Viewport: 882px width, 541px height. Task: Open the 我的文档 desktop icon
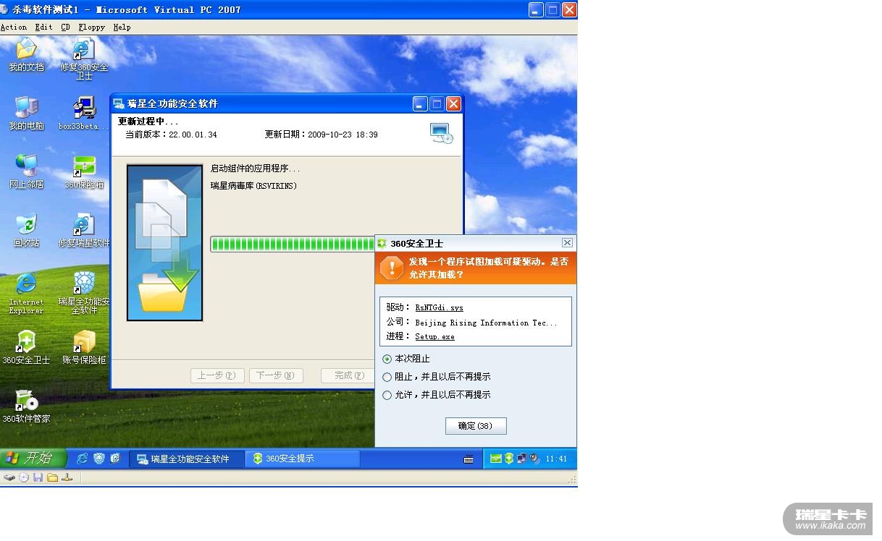(x=26, y=55)
